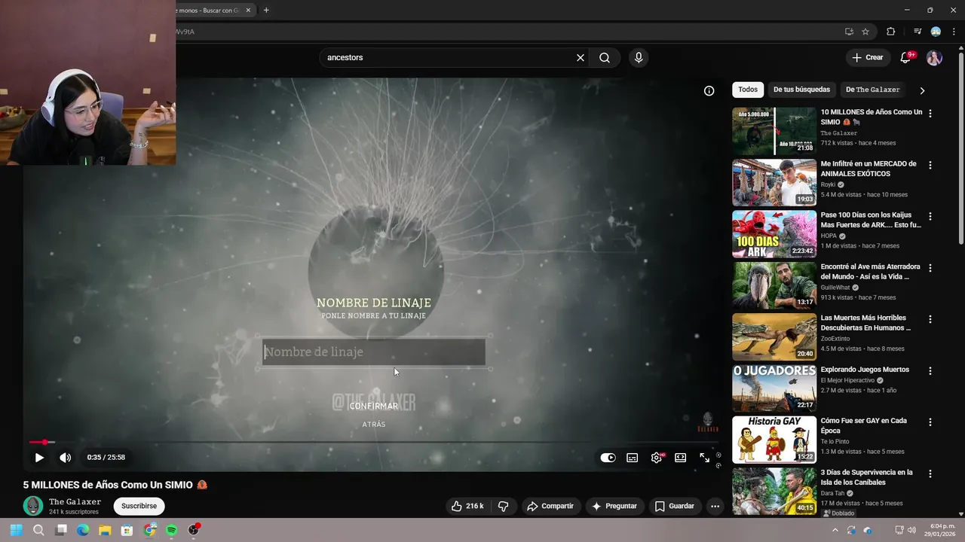Select De The Galaxer chip
The width and height of the screenshot is (965, 542).
pos(872,90)
